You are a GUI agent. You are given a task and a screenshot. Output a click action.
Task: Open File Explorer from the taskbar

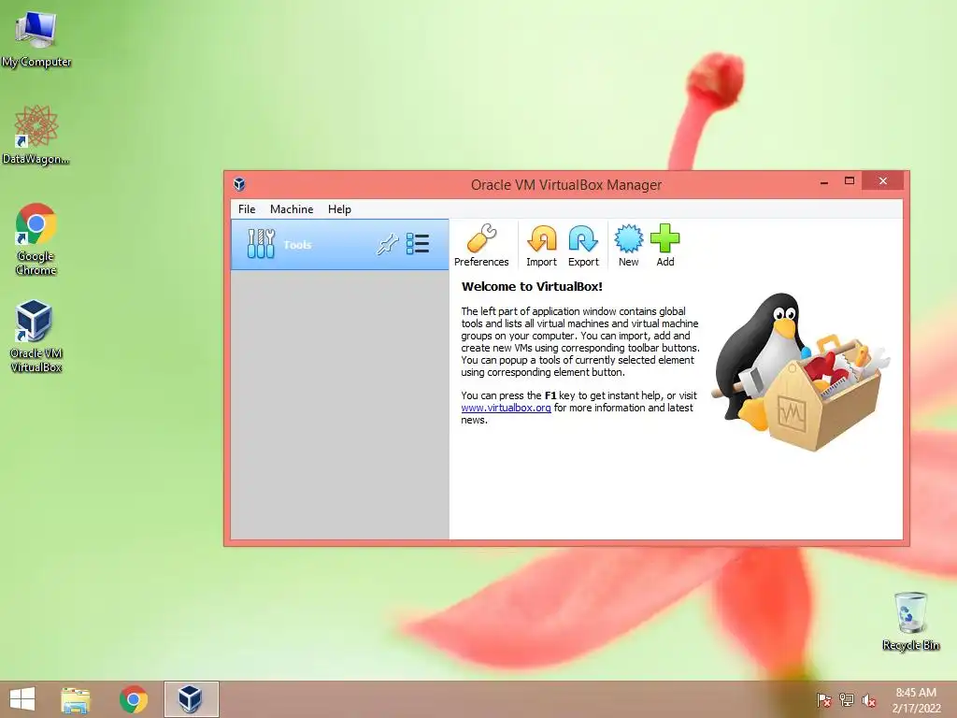click(x=76, y=699)
